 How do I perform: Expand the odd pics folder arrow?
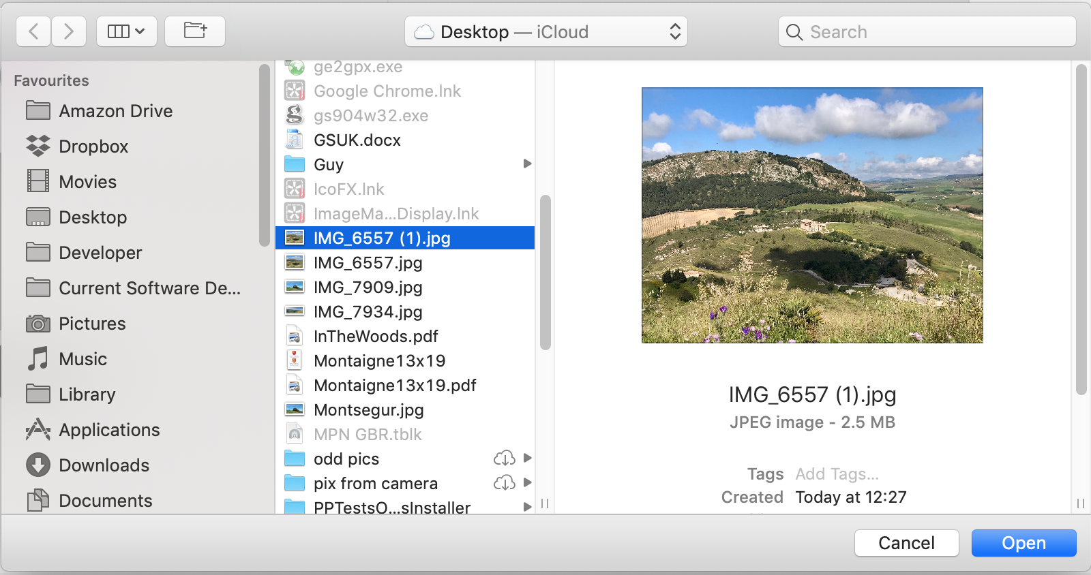(527, 458)
